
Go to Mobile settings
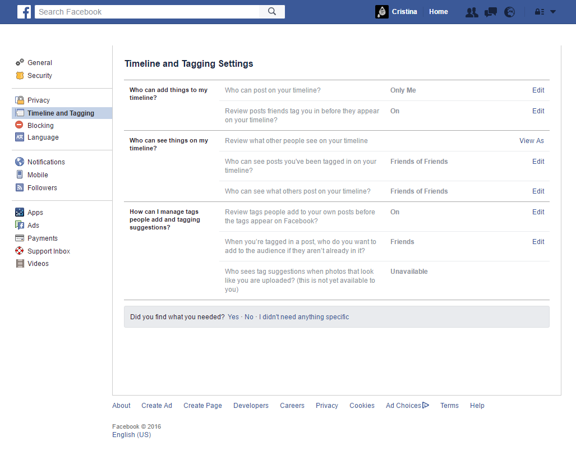pos(38,175)
